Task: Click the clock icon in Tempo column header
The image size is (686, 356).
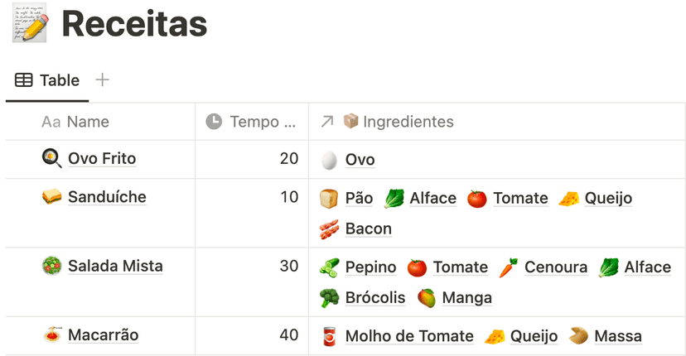Action: coord(214,122)
